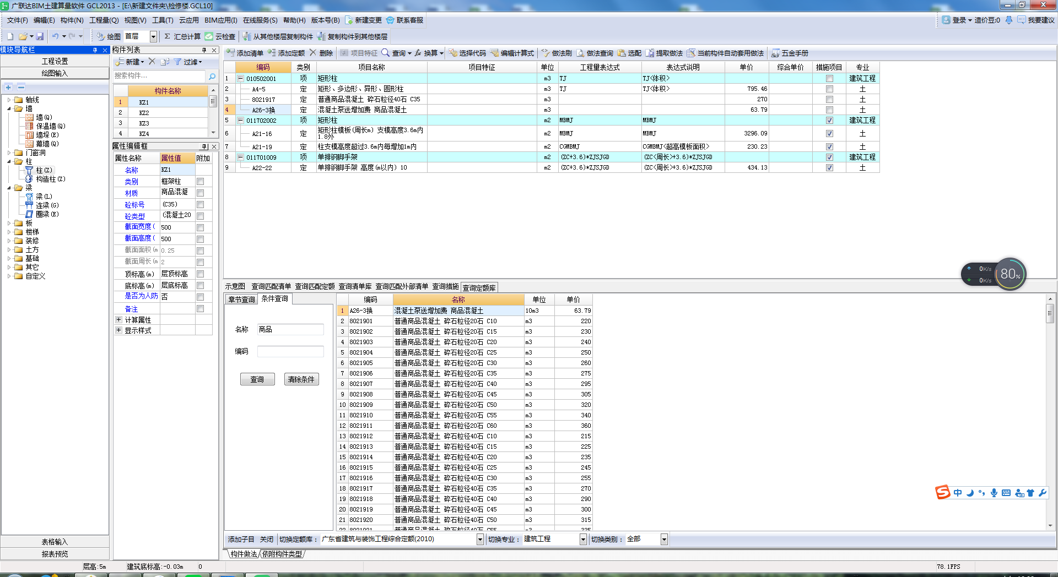Click the 80% network speed widget
Screen dimensions: 1058x577
[1010, 274]
